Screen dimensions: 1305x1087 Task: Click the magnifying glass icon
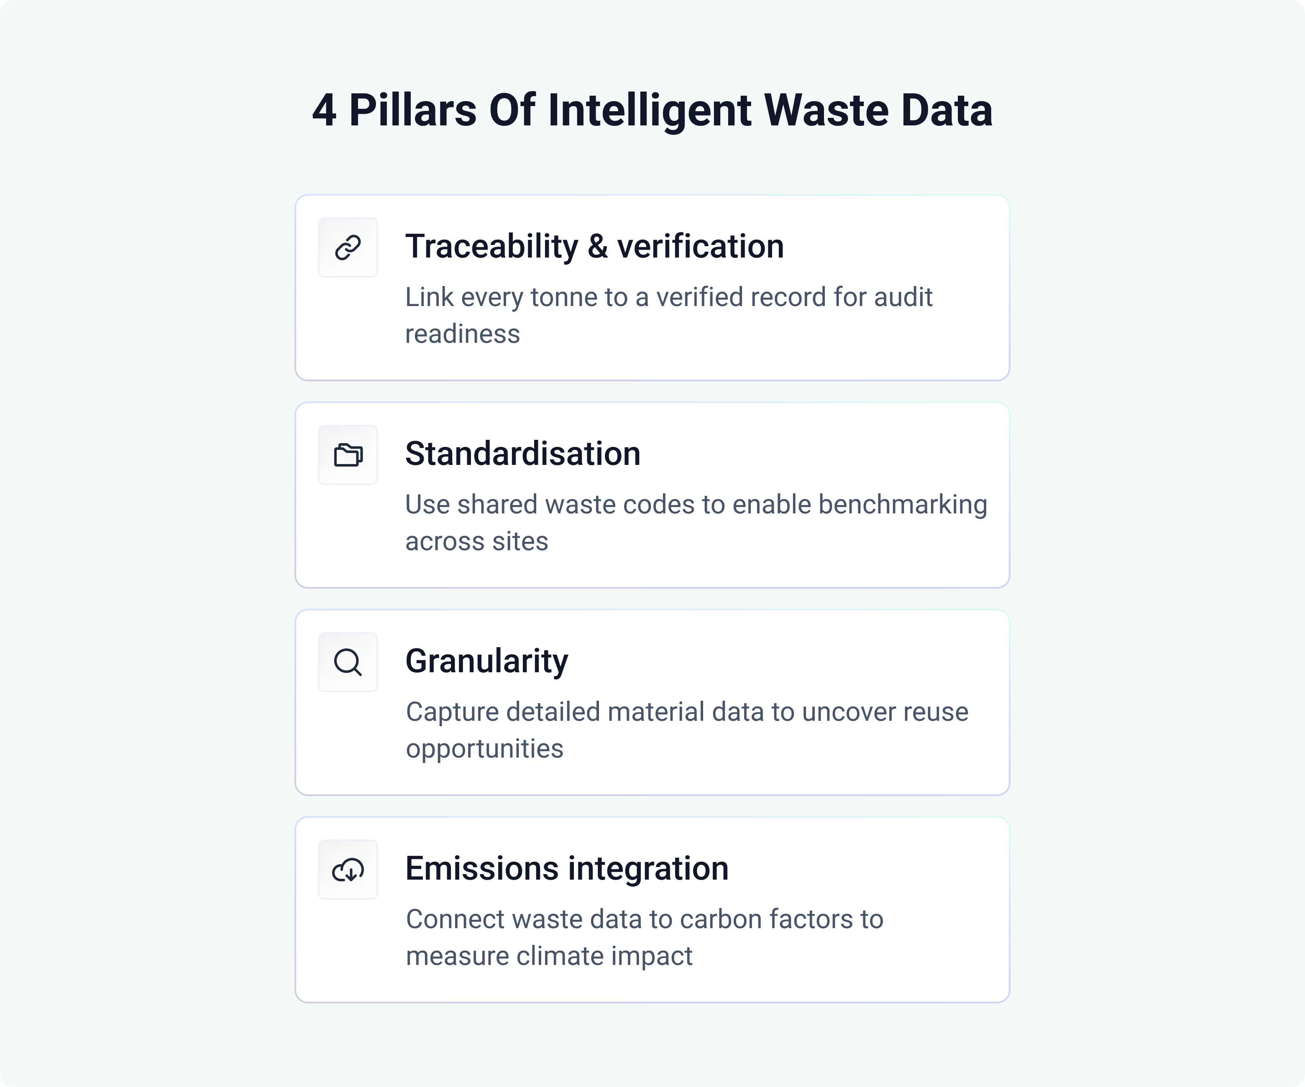[348, 662]
